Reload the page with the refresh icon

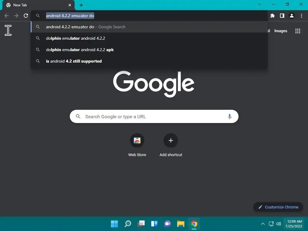click(26, 16)
